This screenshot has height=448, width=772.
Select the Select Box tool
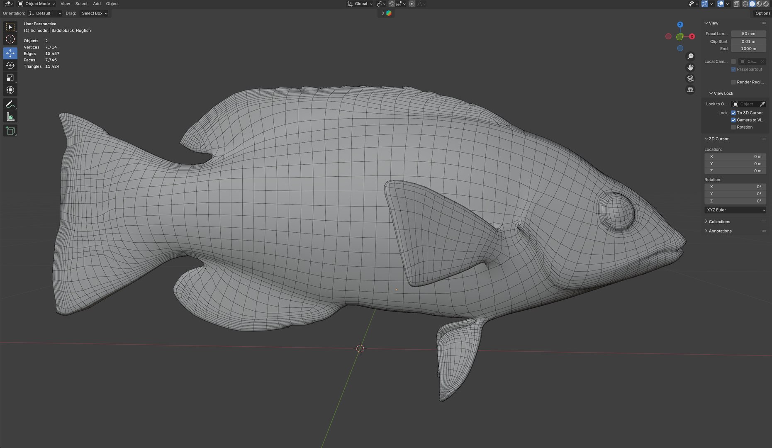tap(10, 27)
